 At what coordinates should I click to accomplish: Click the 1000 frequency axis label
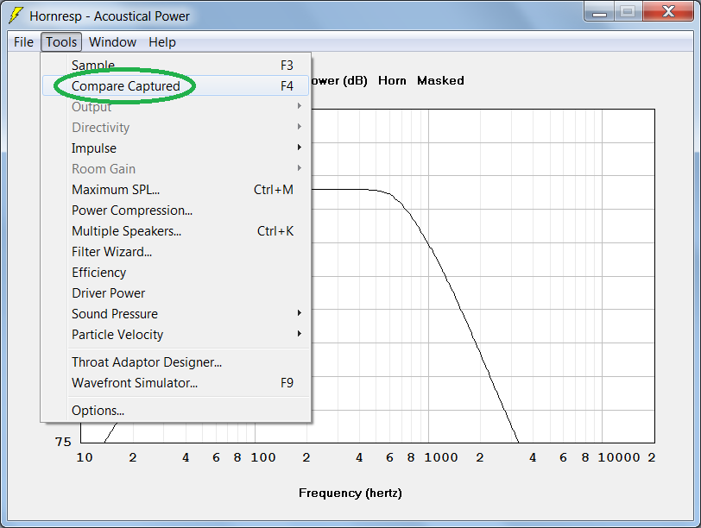point(441,457)
